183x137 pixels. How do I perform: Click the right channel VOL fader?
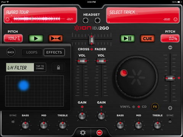(101, 61)
